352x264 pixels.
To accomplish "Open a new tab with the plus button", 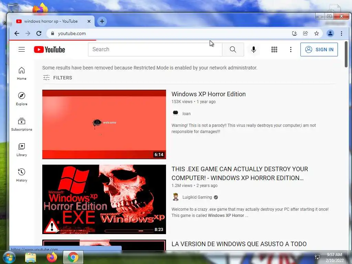I will [102, 21].
